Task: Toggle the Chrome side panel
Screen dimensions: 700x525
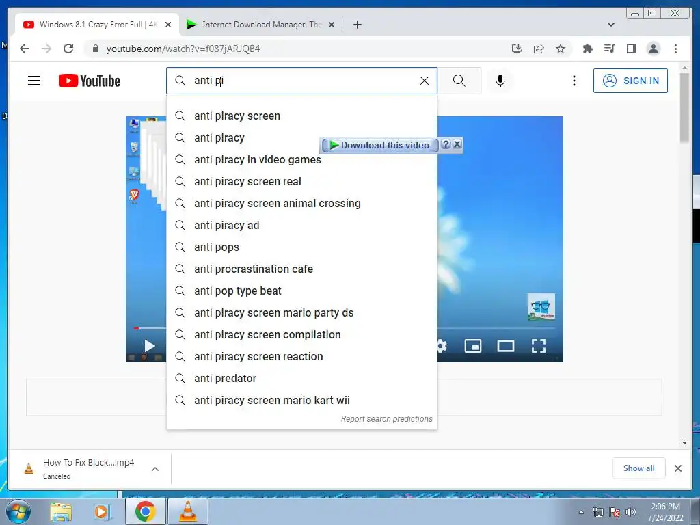Action: (x=631, y=49)
